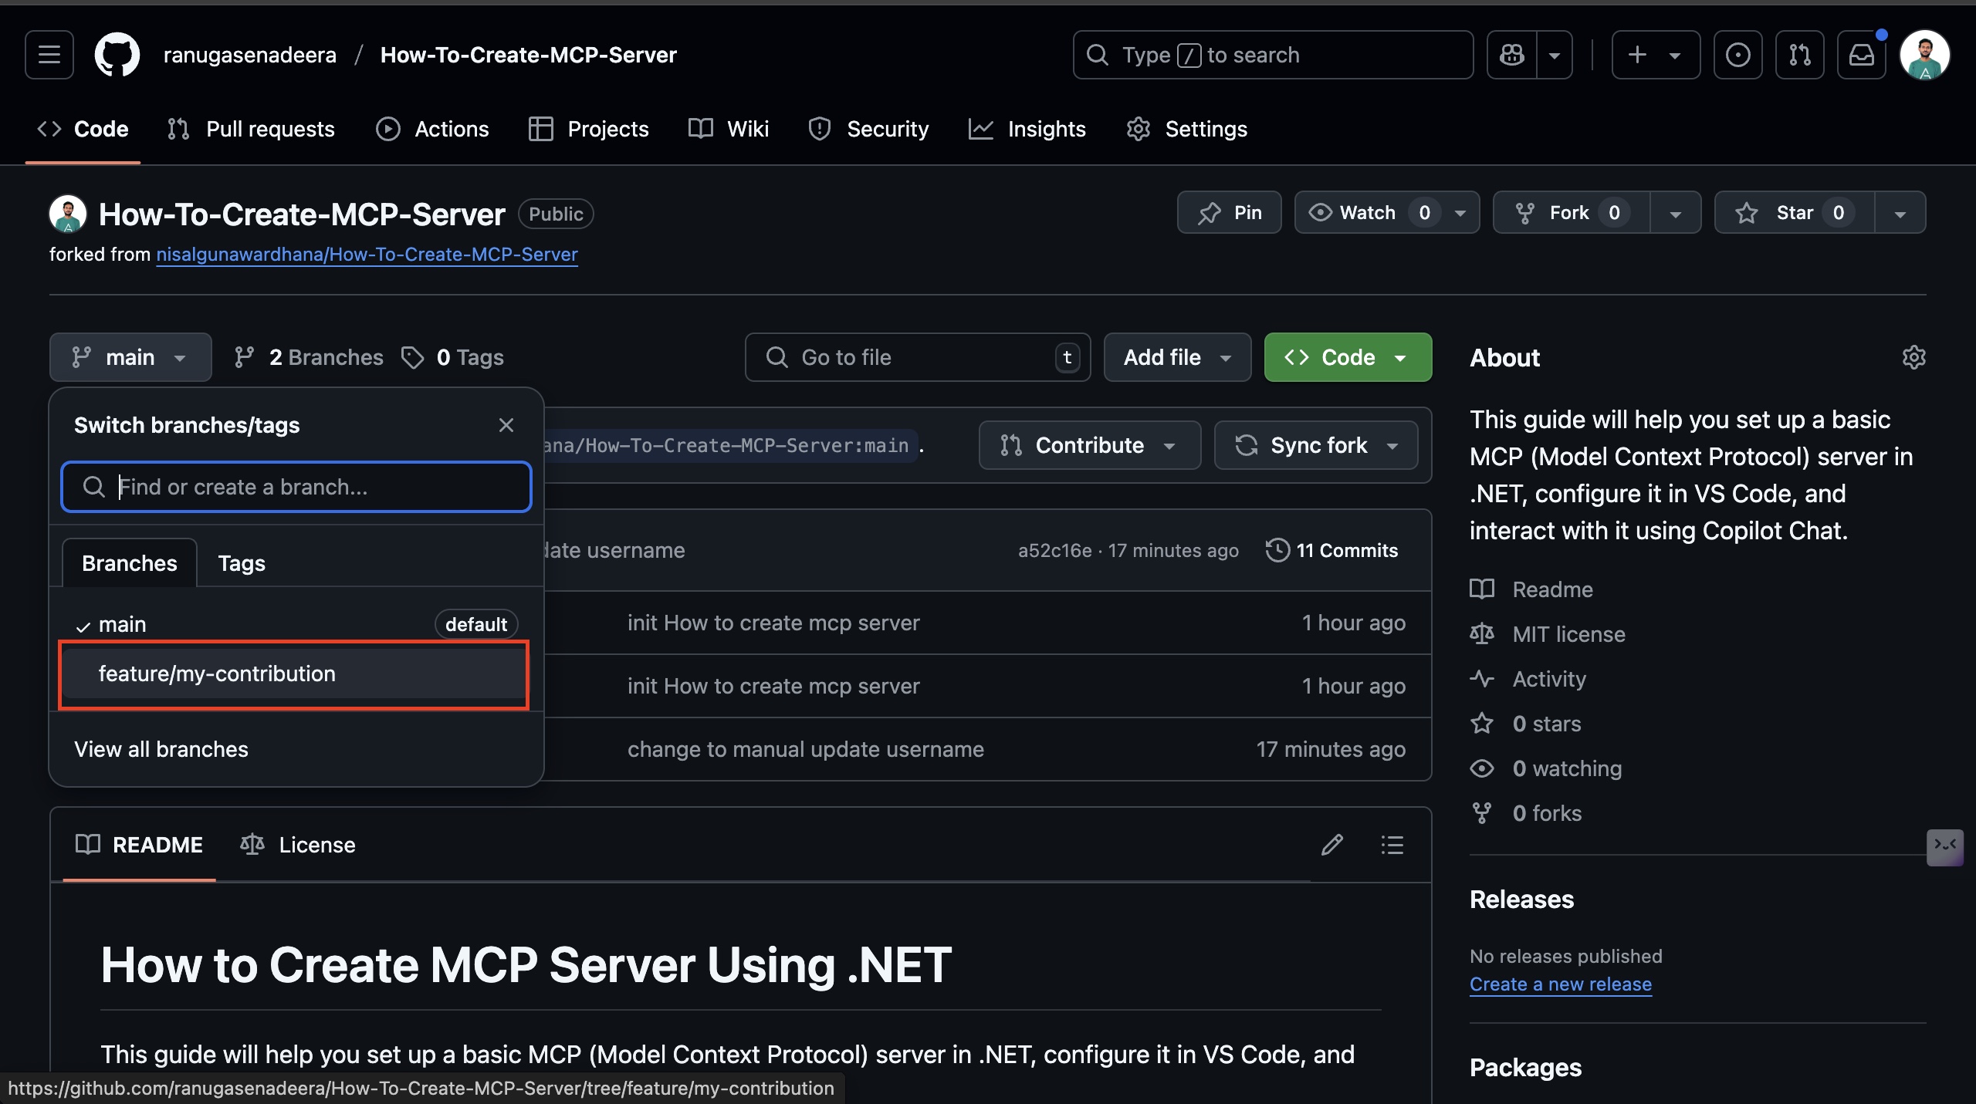Open the navigation hamburger menu
The width and height of the screenshot is (1976, 1104).
click(x=48, y=54)
